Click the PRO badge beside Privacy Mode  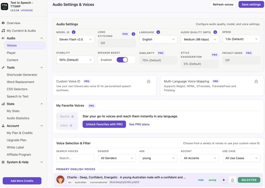249,53
